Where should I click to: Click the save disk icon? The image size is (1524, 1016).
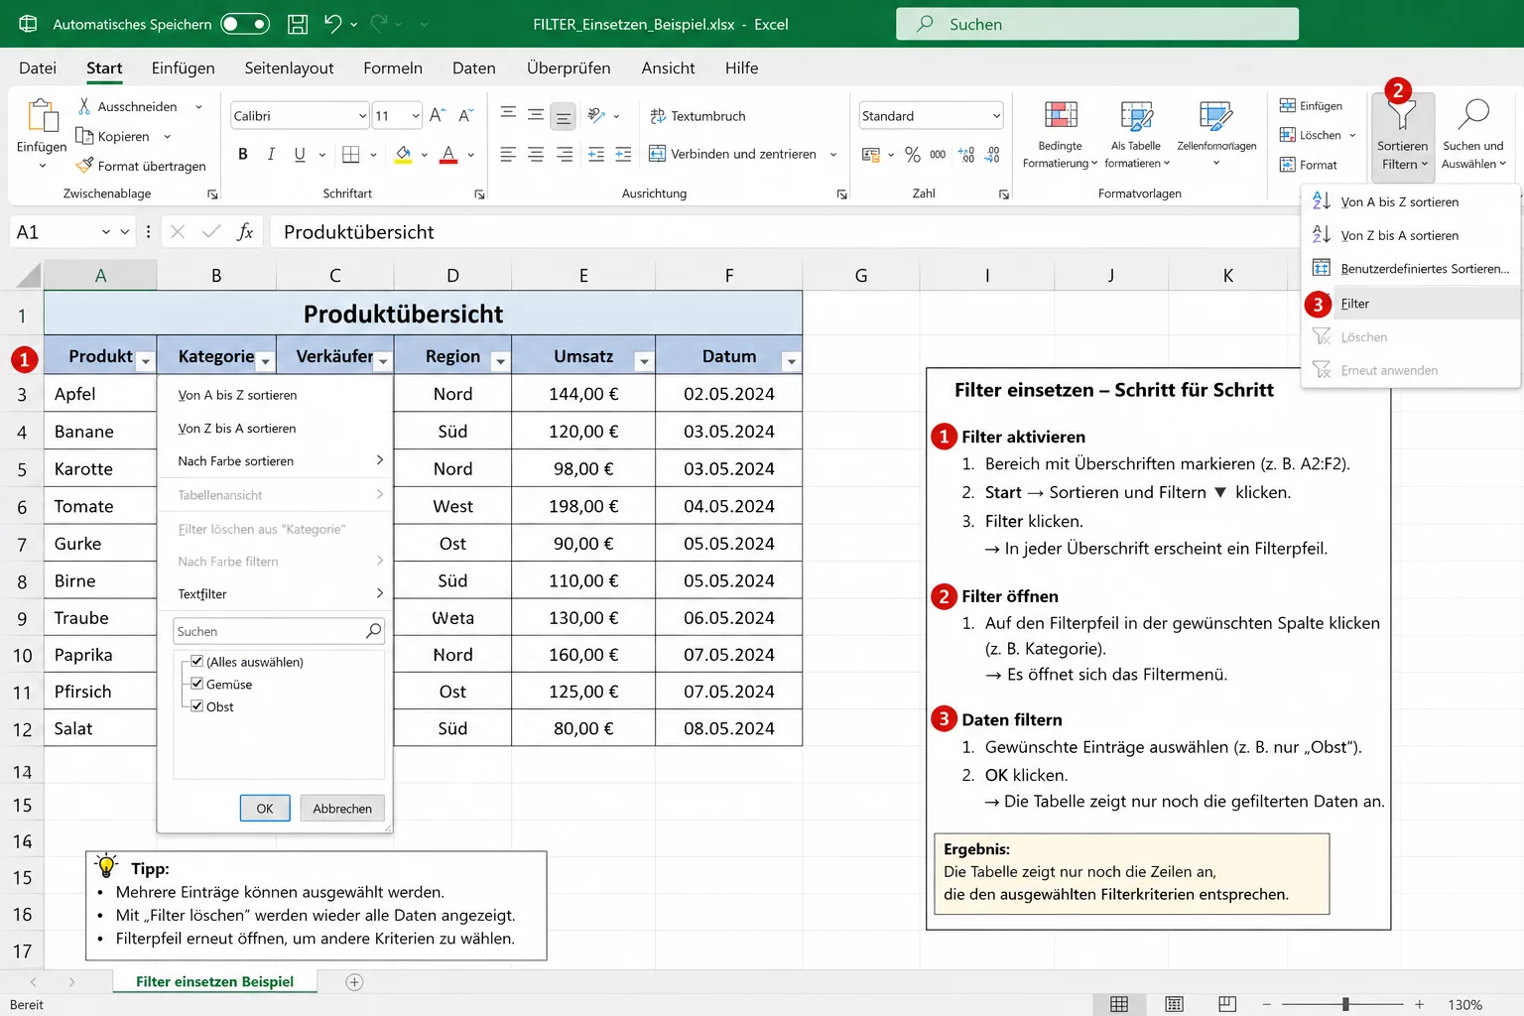(x=297, y=24)
